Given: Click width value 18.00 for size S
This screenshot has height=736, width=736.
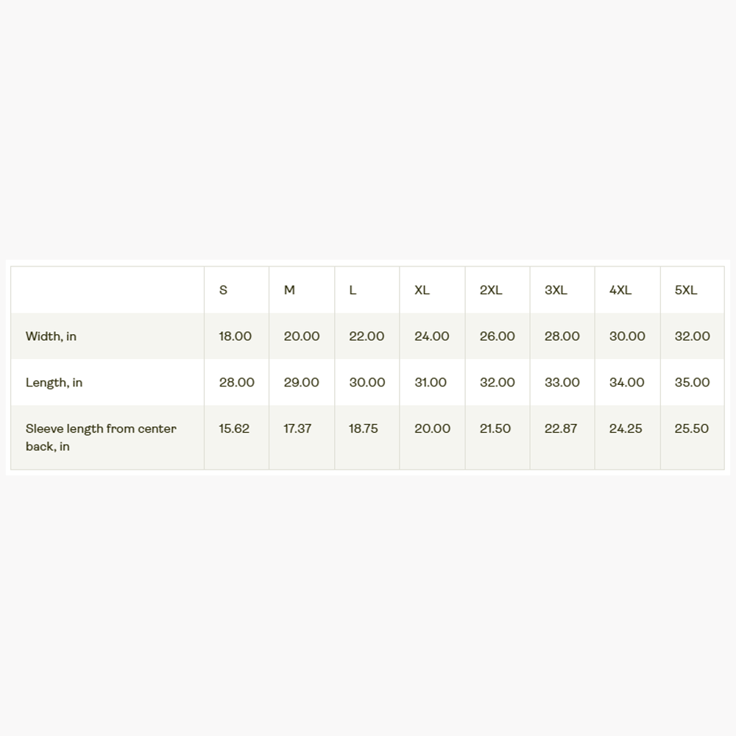Looking at the screenshot, I should (236, 336).
